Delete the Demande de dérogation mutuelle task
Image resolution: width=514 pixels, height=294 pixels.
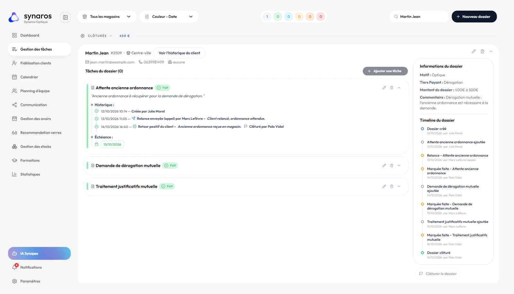[x=392, y=166]
